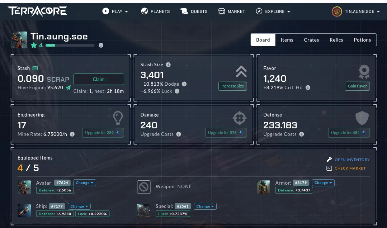
Task: Click the Claim button
Action: pos(99,79)
